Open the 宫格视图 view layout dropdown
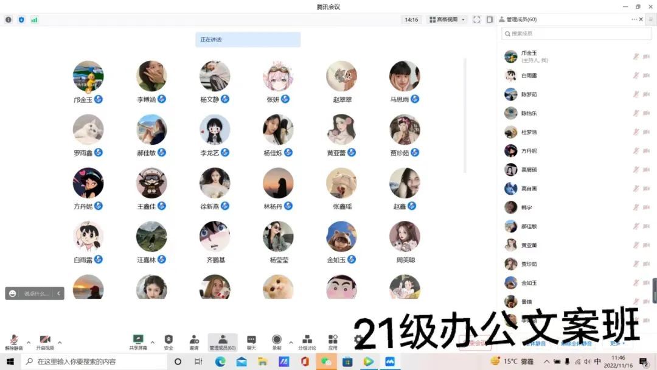This screenshot has width=657, height=370. click(447, 19)
